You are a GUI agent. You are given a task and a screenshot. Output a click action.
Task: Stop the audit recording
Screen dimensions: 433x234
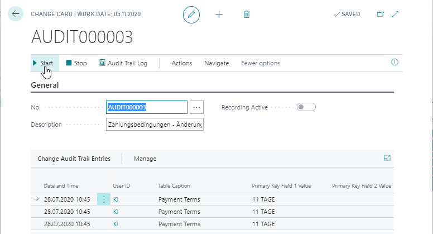[x=76, y=63]
